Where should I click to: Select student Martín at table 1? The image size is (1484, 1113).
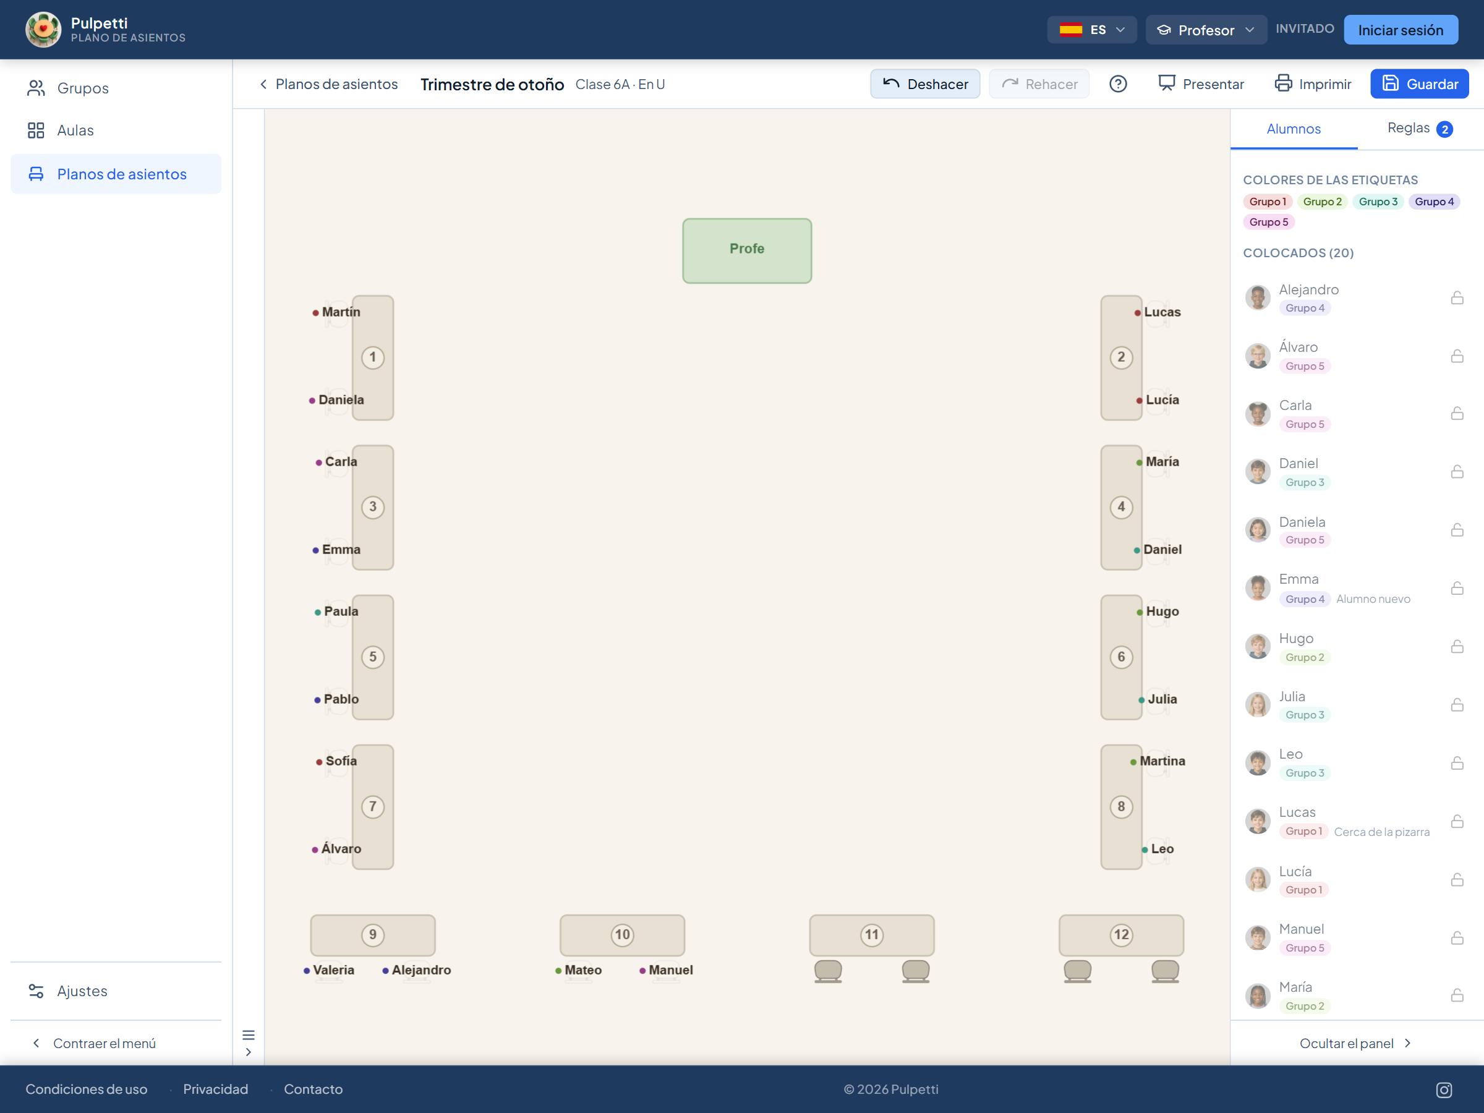336,312
